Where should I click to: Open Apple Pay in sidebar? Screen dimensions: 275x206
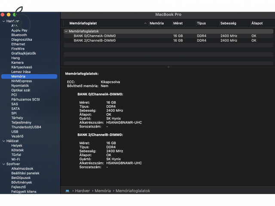[x=19, y=30]
